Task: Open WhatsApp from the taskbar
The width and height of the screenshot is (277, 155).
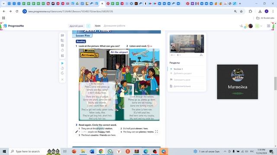Action: 110,151
